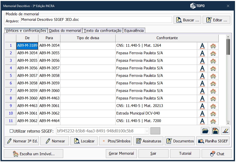Expand the SIGEF return ID dropdown
This screenshot has height=162, width=237.
(147, 131)
